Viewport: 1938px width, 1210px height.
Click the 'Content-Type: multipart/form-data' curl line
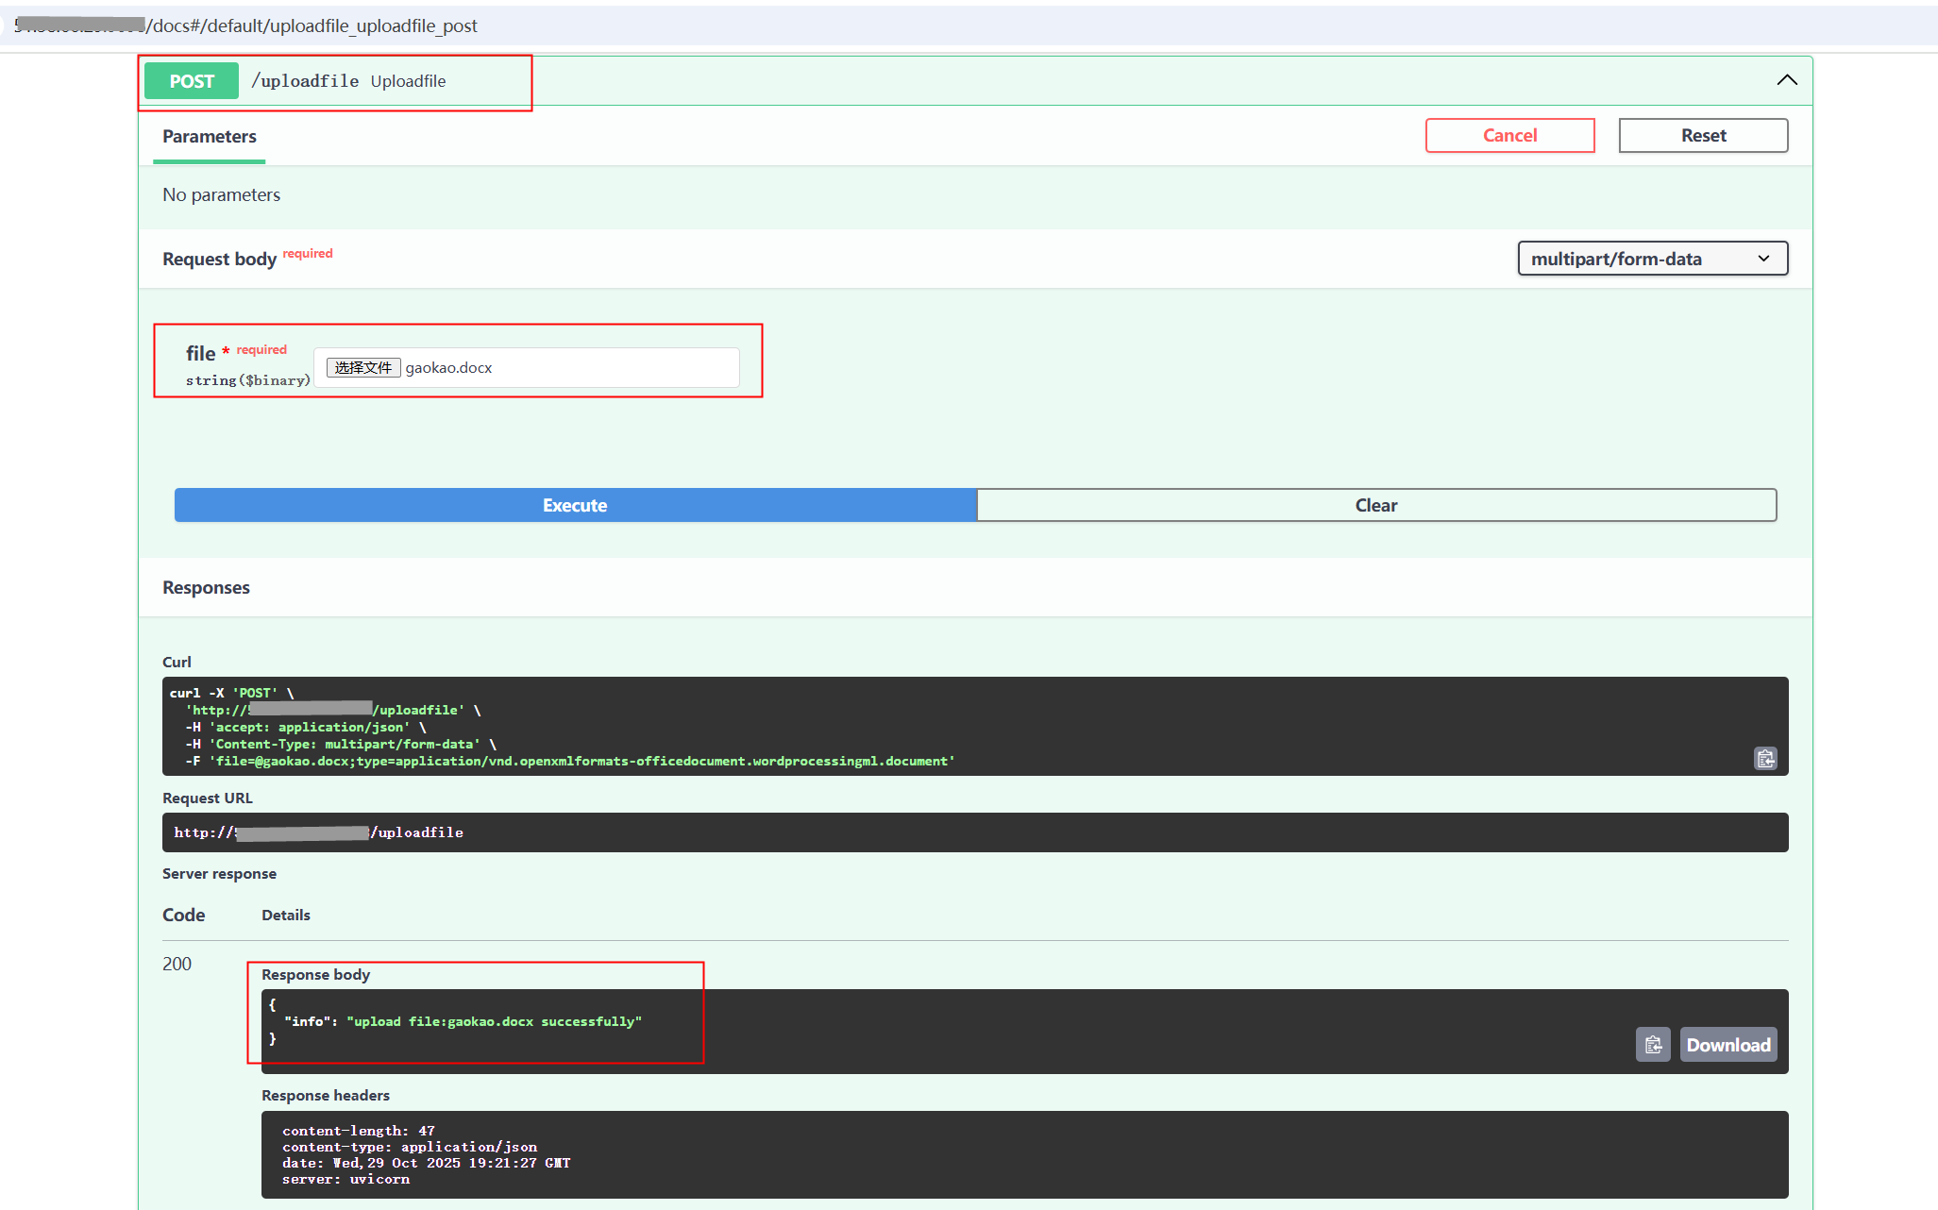coord(341,744)
